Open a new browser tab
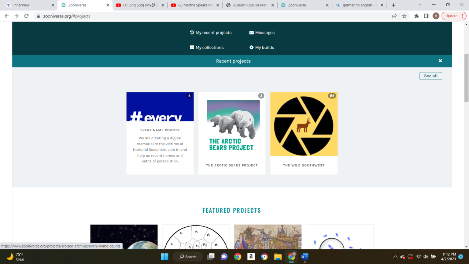Screen dimensions: 469x264 394,5
